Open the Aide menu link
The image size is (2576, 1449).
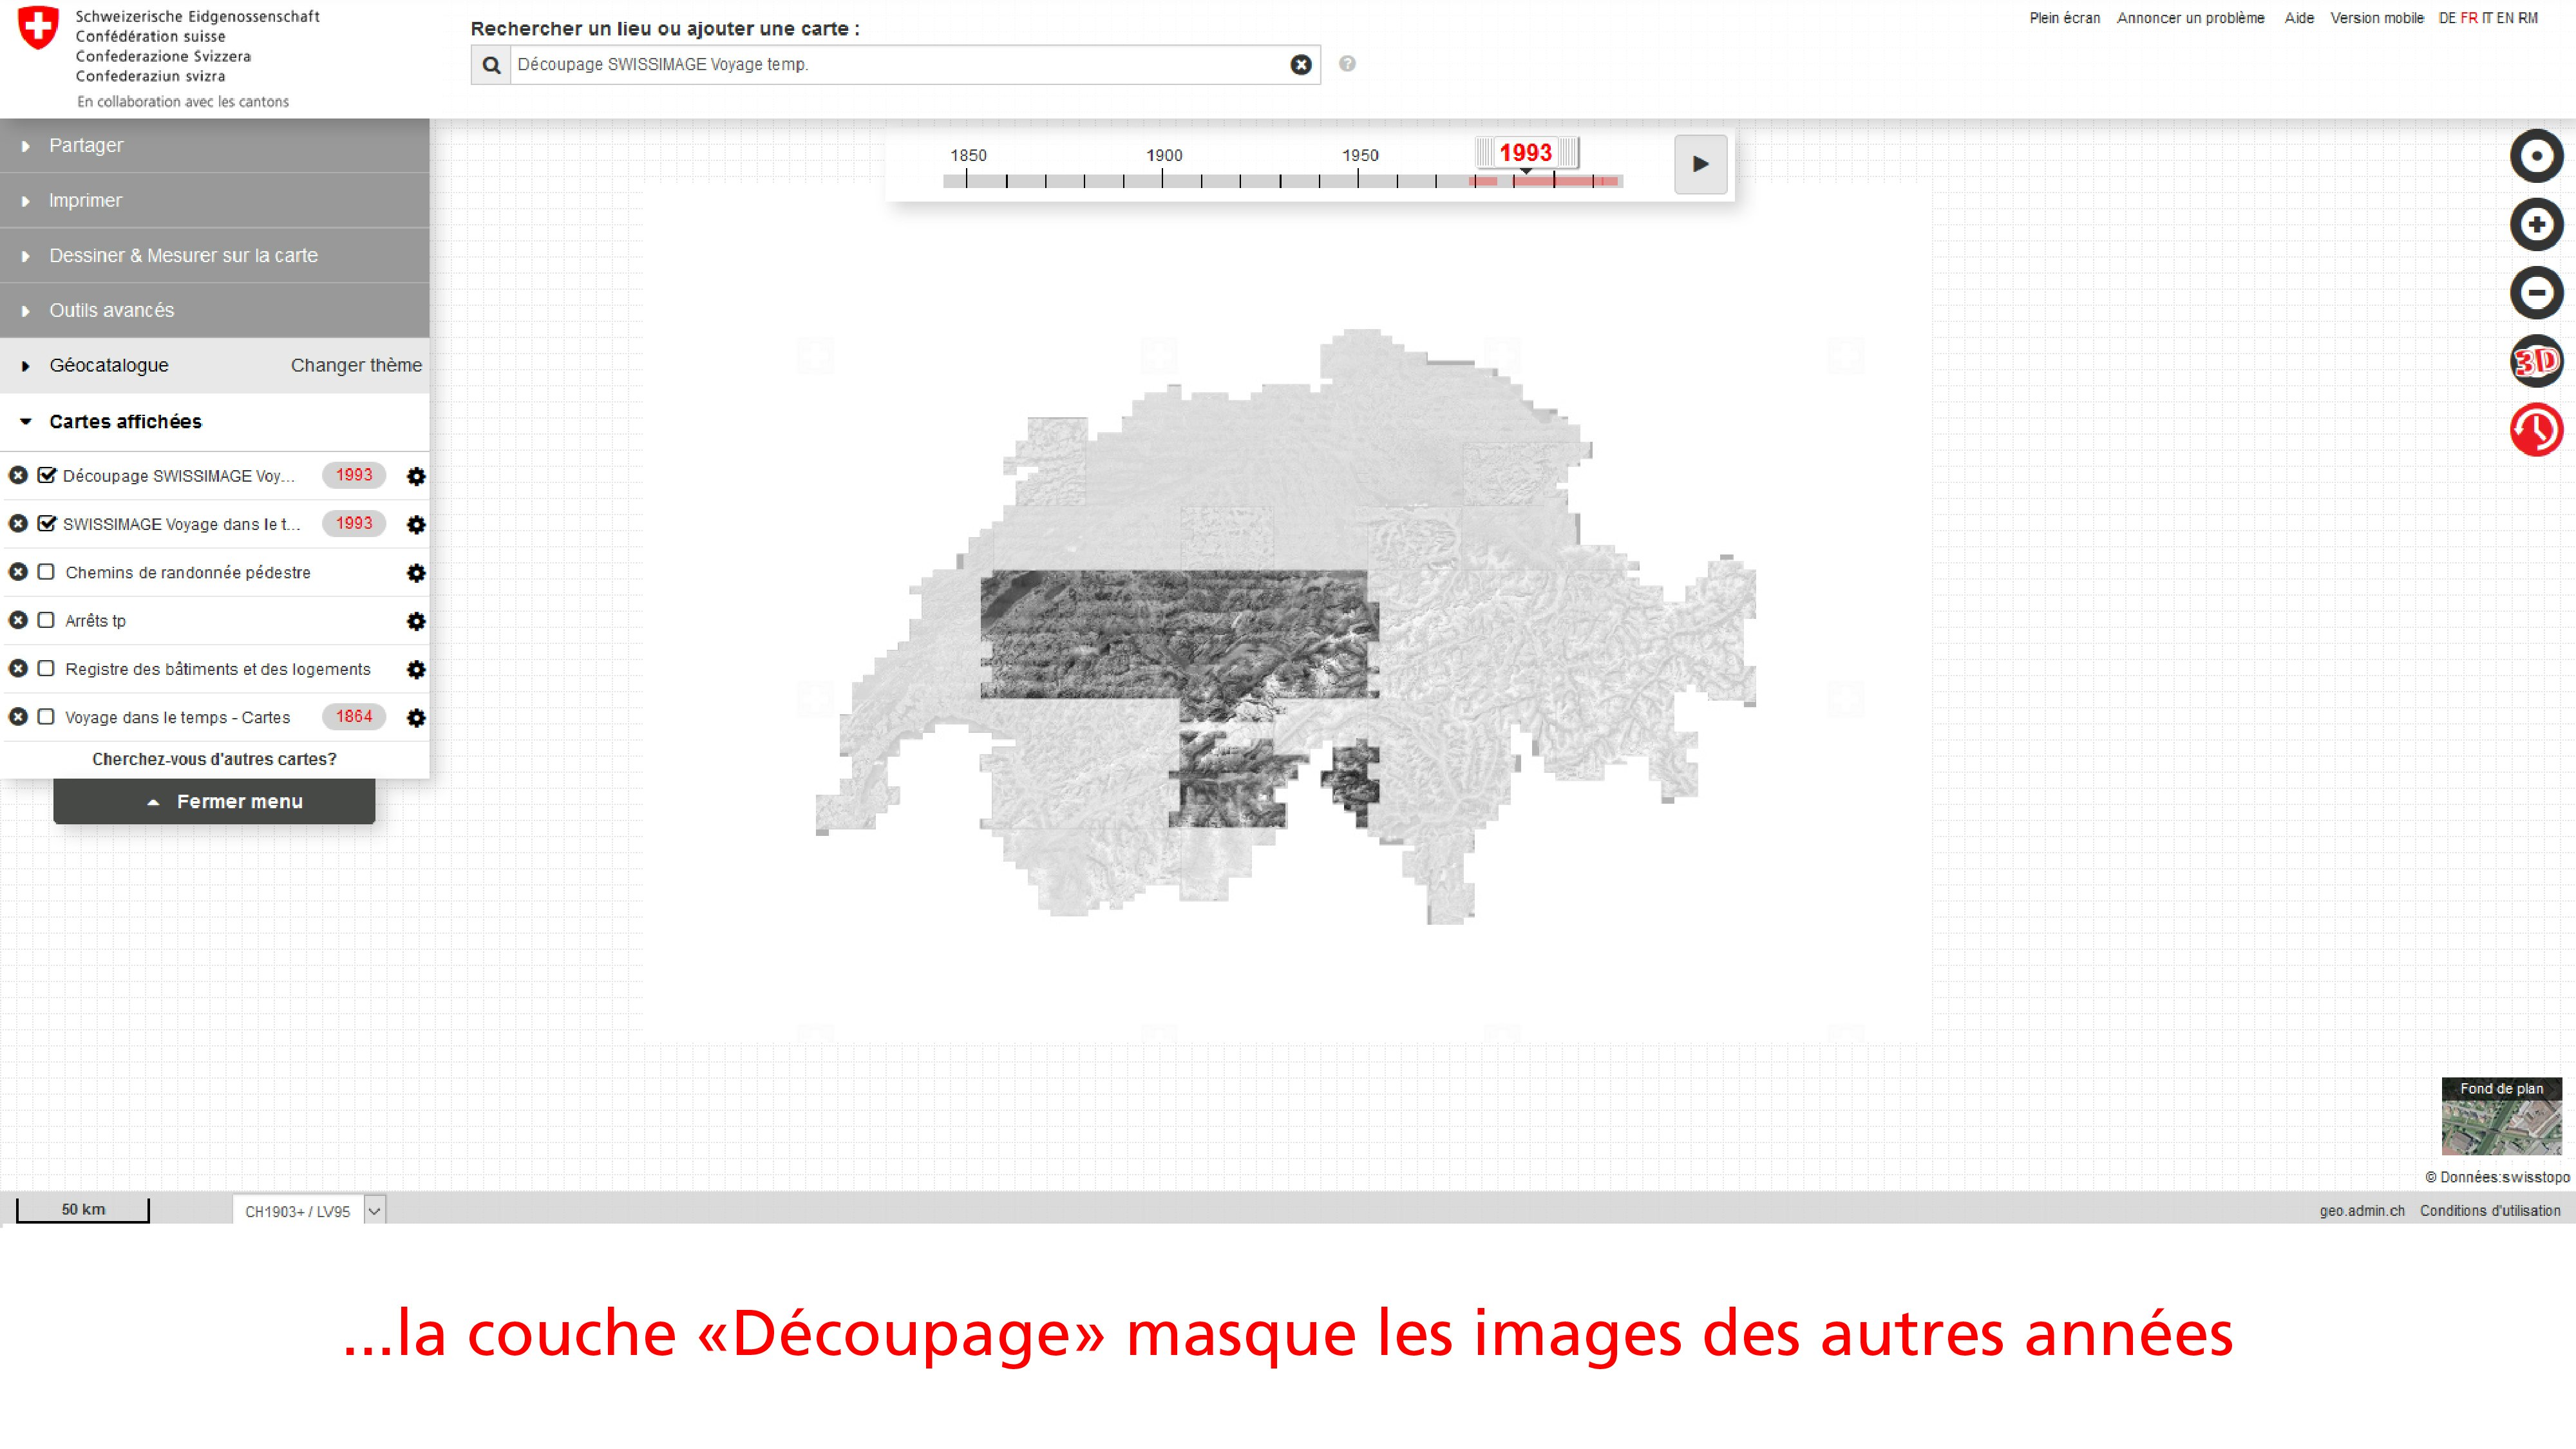[2298, 18]
